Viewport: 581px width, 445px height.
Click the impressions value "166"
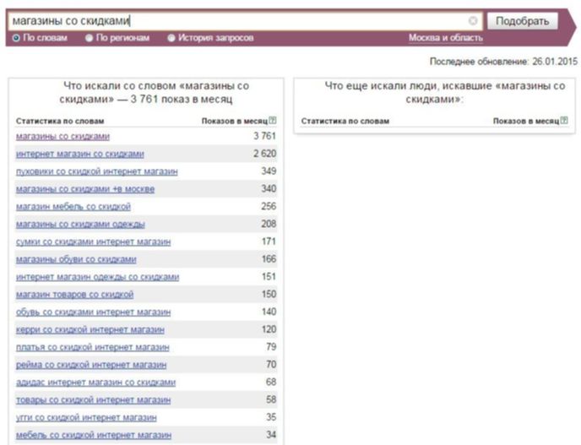coord(269,259)
